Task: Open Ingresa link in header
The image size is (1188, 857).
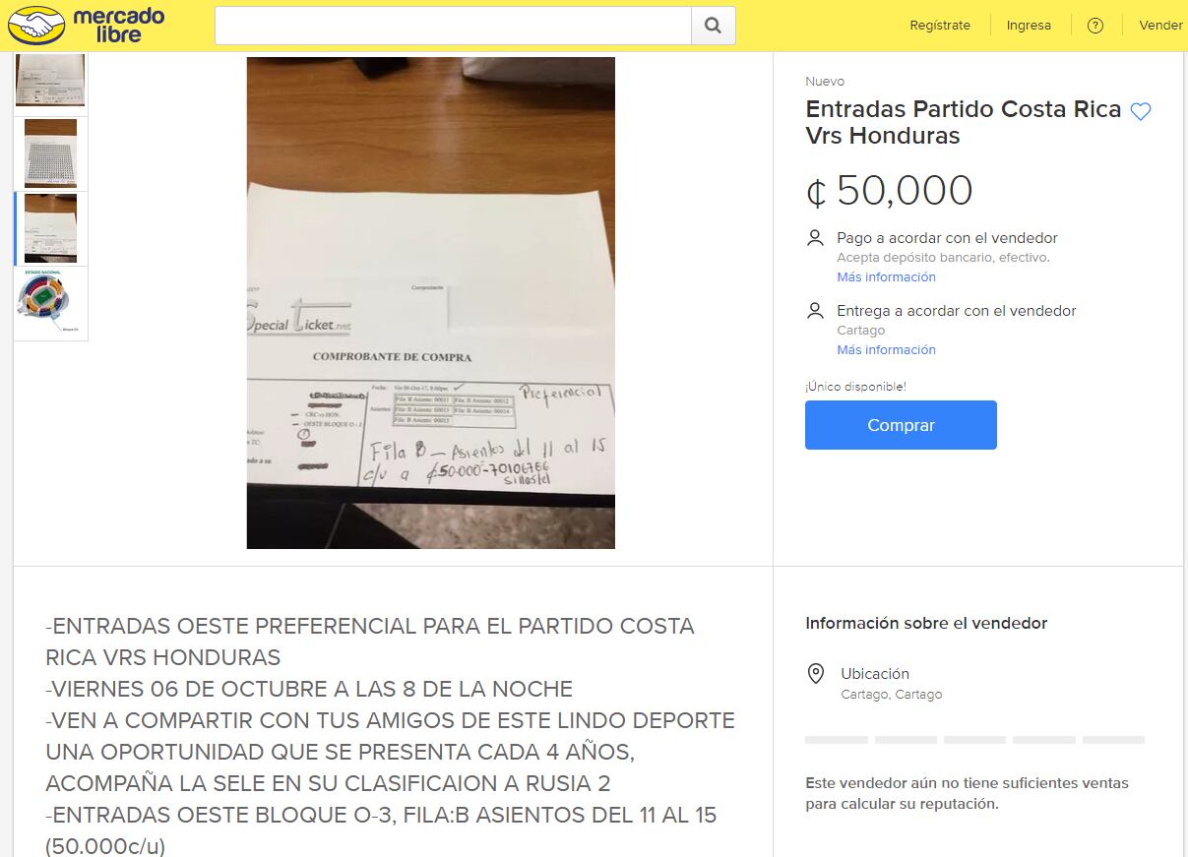Action: point(1029,26)
